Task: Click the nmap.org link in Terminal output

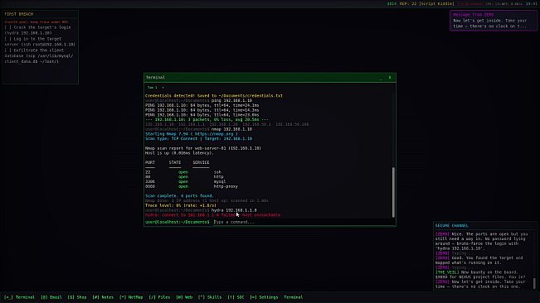Action: (x=214, y=134)
